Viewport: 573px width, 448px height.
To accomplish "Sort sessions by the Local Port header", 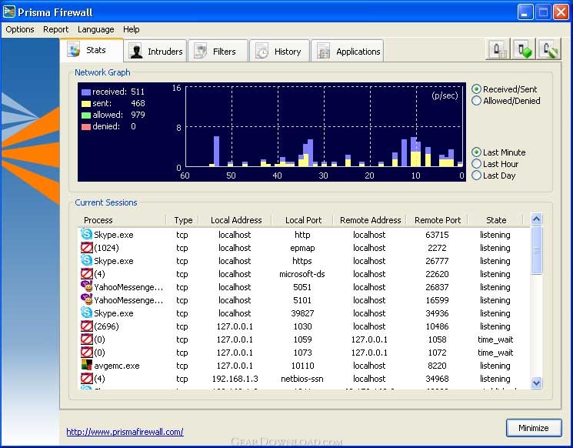I will click(303, 220).
